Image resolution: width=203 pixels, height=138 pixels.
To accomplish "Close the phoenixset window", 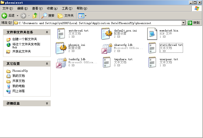I will pos(200,3).
